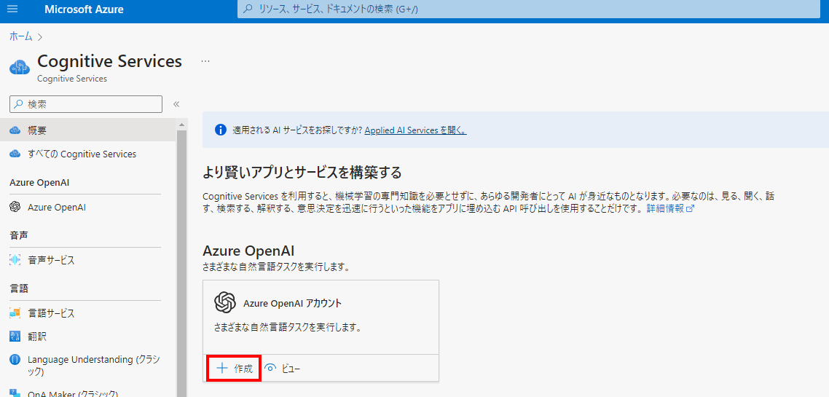Click ビュー on the Azure OpenAI card
829x397 pixels.
point(290,369)
